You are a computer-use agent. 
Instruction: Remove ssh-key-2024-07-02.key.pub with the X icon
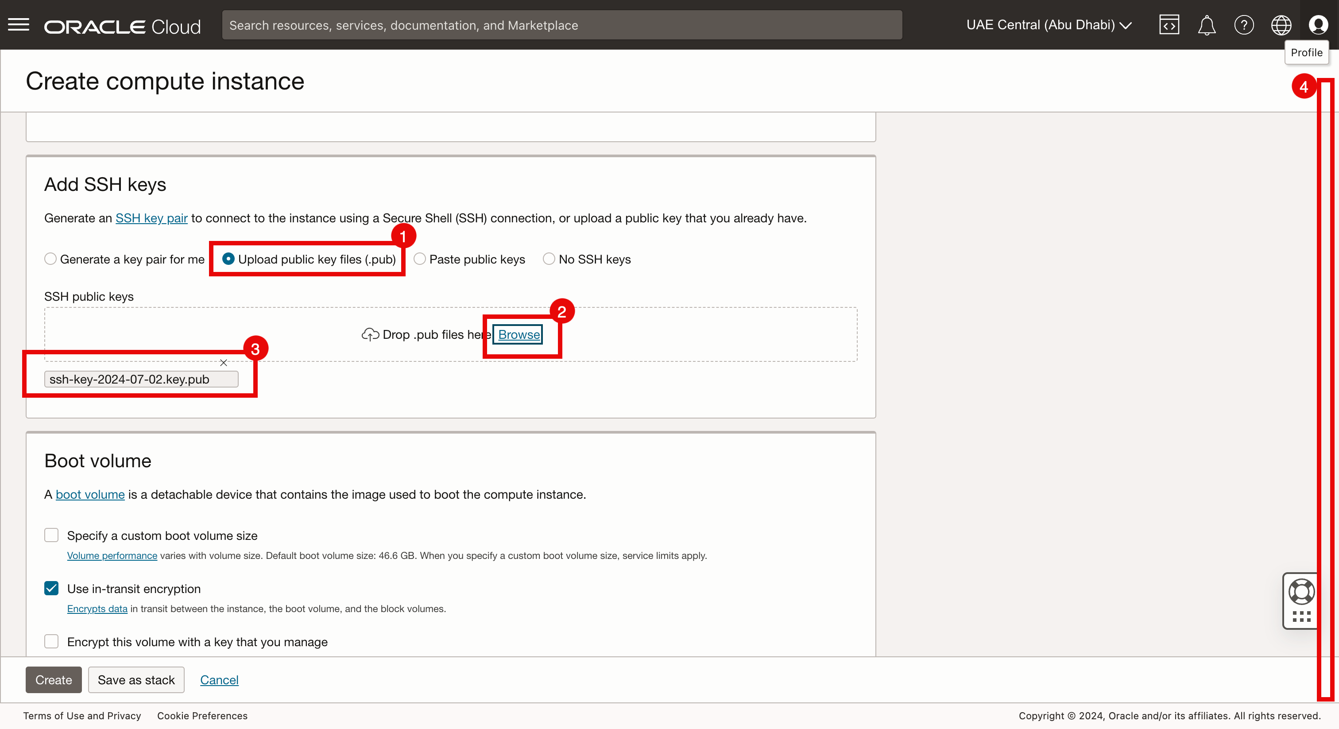(224, 363)
